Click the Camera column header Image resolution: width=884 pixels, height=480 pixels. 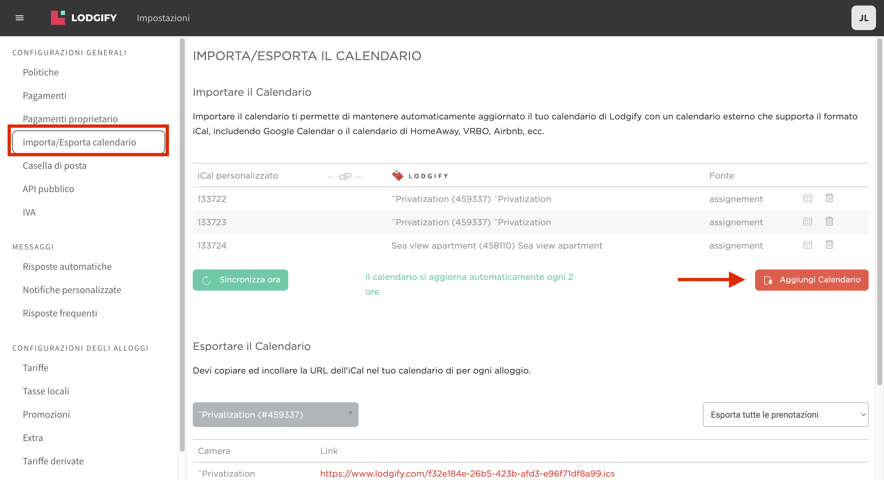tap(214, 451)
